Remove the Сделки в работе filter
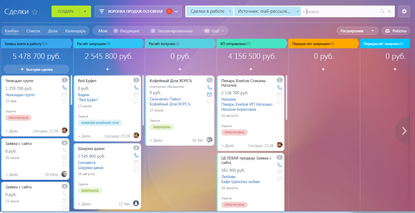This screenshot has width=415, height=213. tap(230, 11)
